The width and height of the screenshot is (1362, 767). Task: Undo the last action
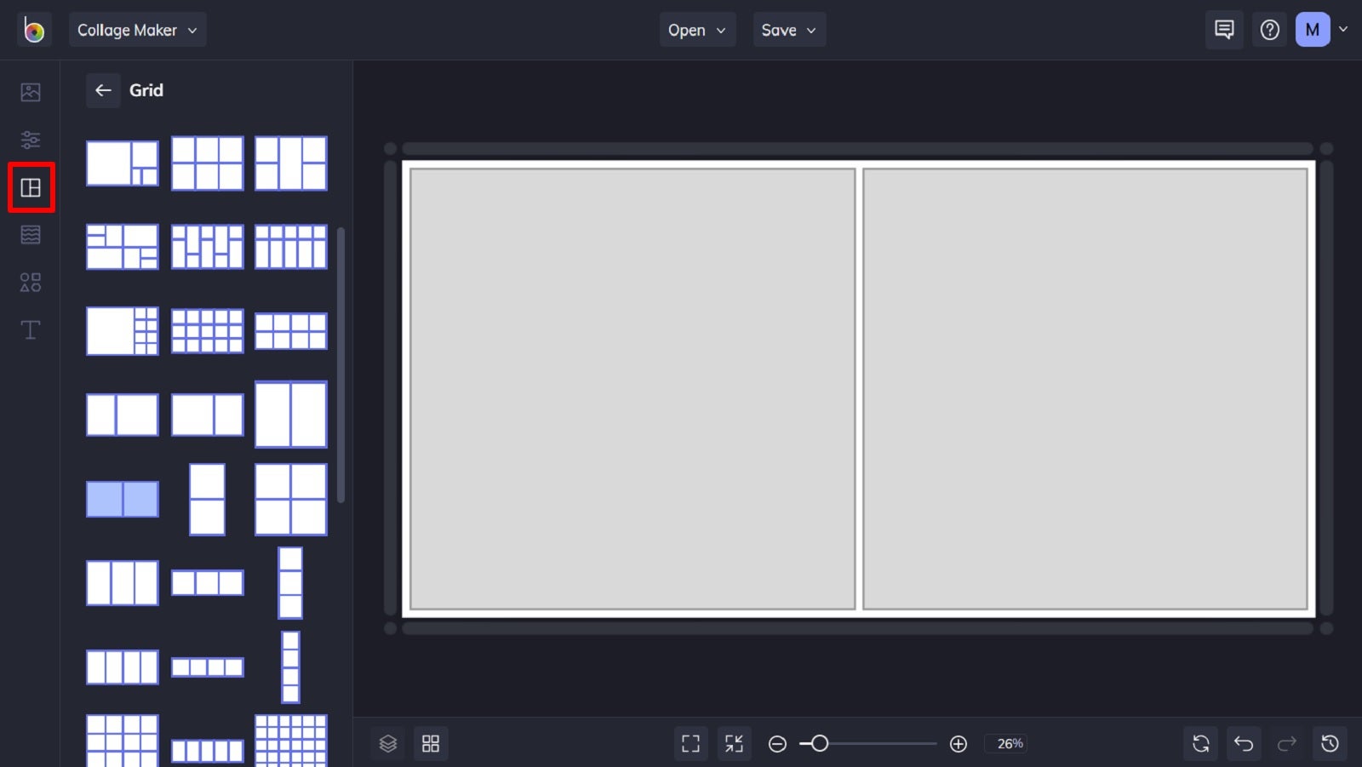1244,742
